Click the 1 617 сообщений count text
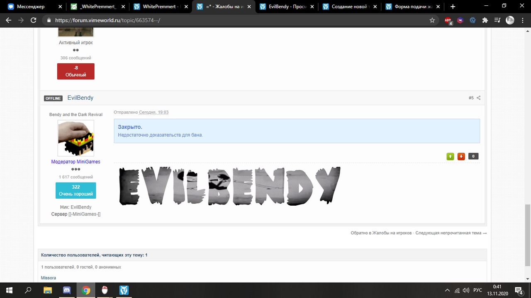Image resolution: width=531 pixels, height=298 pixels. click(x=76, y=177)
